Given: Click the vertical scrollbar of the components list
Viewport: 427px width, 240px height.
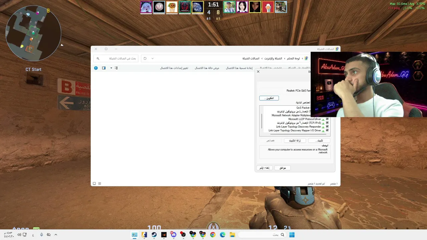Looking at the screenshot, I should [x=262, y=121].
